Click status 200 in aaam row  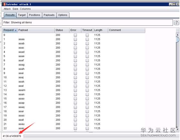(x=58, y=90)
